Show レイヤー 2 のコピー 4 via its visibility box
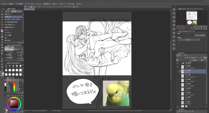209x113 pixels. [177, 76]
